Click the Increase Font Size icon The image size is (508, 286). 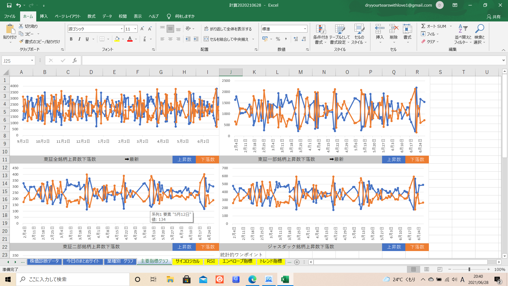coord(142,29)
